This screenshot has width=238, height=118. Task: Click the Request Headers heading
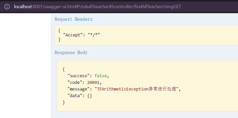click(73, 19)
